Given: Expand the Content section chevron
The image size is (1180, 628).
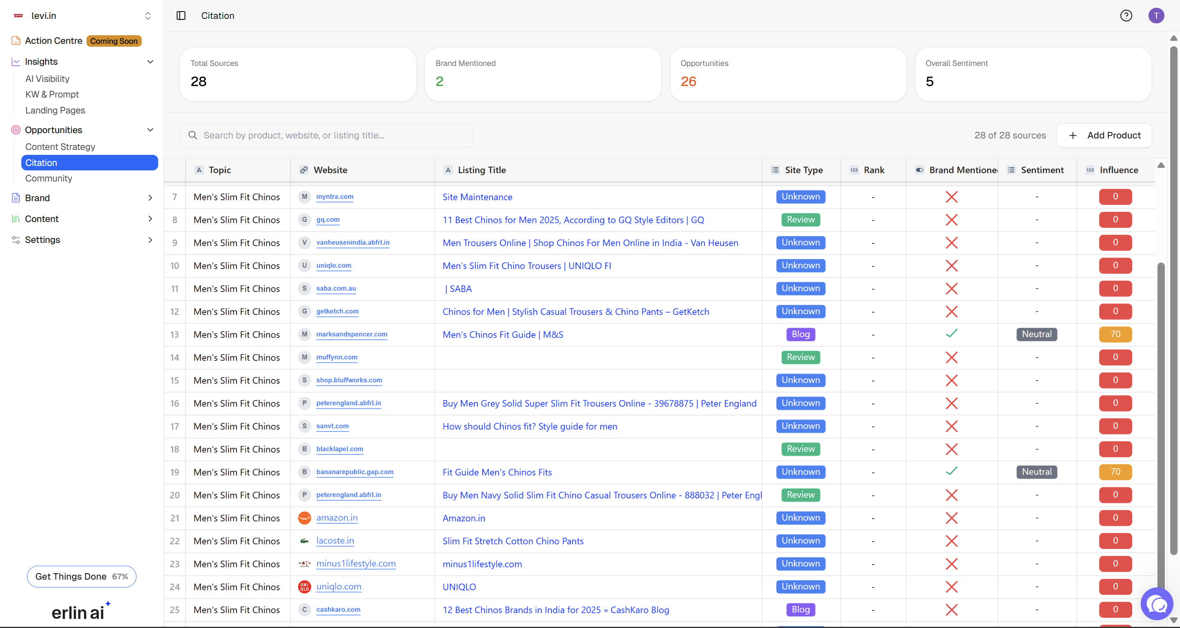Looking at the screenshot, I should (x=150, y=219).
